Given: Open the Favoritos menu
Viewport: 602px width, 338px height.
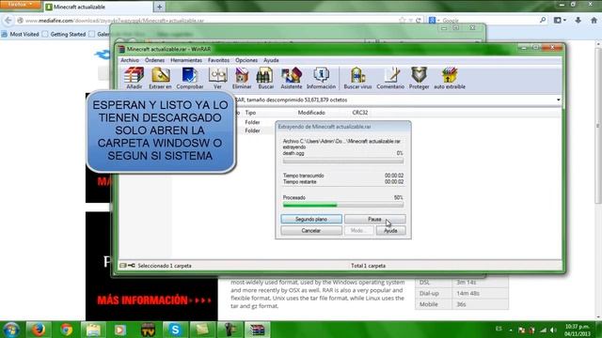Looking at the screenshot, I should click(x=218, y=60).
